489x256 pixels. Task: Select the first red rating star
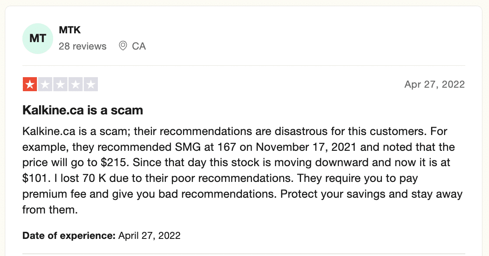point(30,84)
